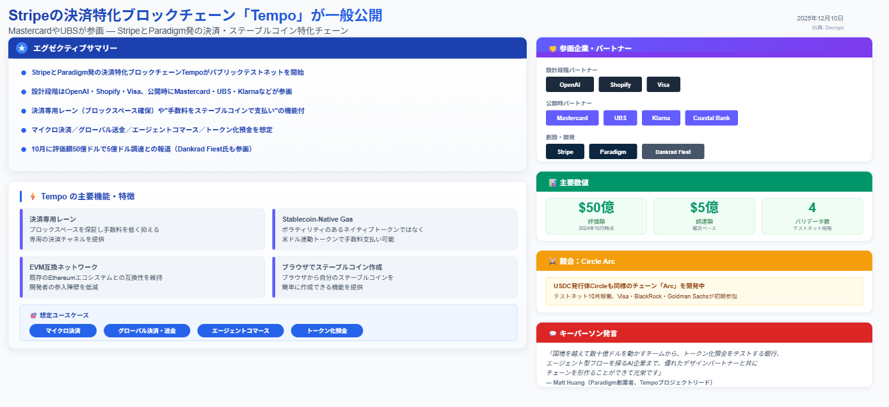Screen dimensions: 889x407
Task: Click the エージェントコマース use case pill
Action: [240, 330]
